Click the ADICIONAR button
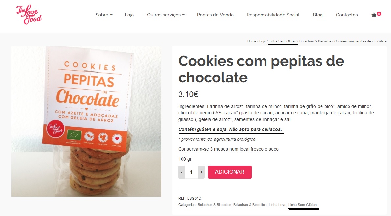This screenshot has width=391, height=216. point(230,172)
